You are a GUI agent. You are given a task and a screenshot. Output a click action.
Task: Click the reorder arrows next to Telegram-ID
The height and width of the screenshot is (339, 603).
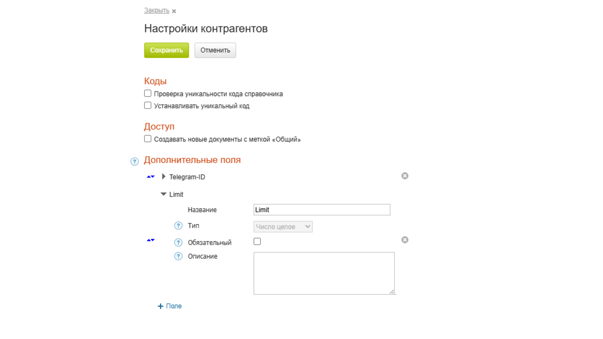click(151, 177)
